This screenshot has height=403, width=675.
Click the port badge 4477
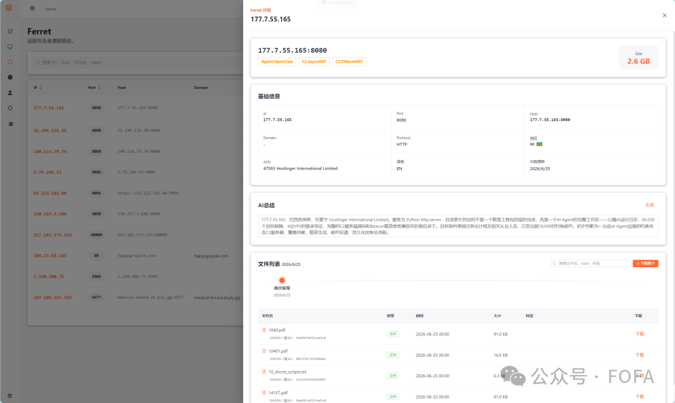(96, 297)
